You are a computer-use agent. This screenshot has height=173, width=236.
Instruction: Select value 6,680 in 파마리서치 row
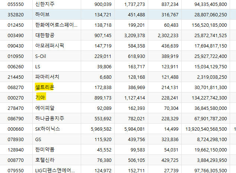tap(105, 77)
